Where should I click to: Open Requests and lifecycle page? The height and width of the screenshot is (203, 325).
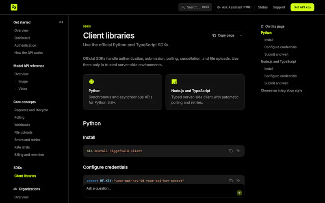pyautogui.click(x=31, y=110)
